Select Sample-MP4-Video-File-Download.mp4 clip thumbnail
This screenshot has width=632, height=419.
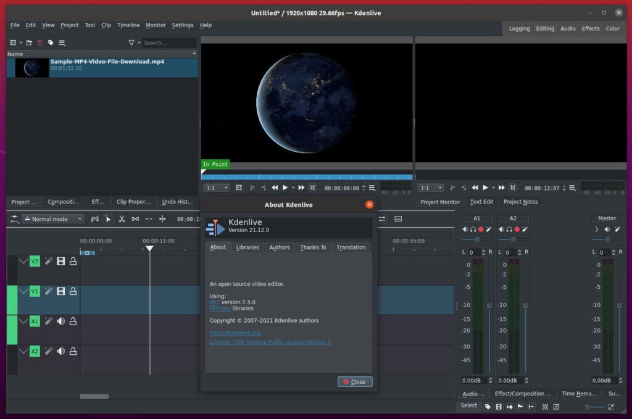(32, 68)
